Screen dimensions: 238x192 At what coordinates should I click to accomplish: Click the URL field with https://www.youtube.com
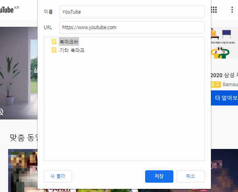pyautogui.click(x=132, y=28)
